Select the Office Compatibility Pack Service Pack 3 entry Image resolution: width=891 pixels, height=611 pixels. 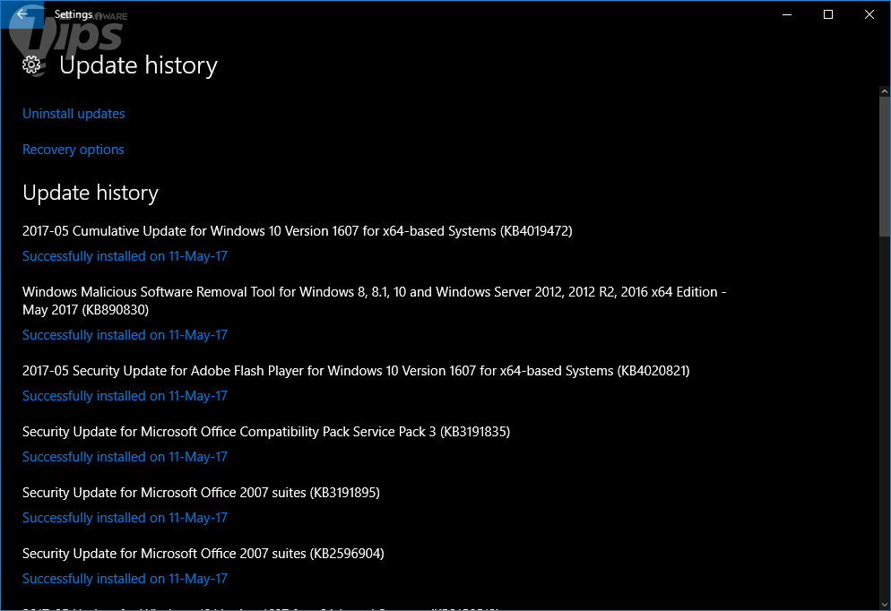click(265, 432)
